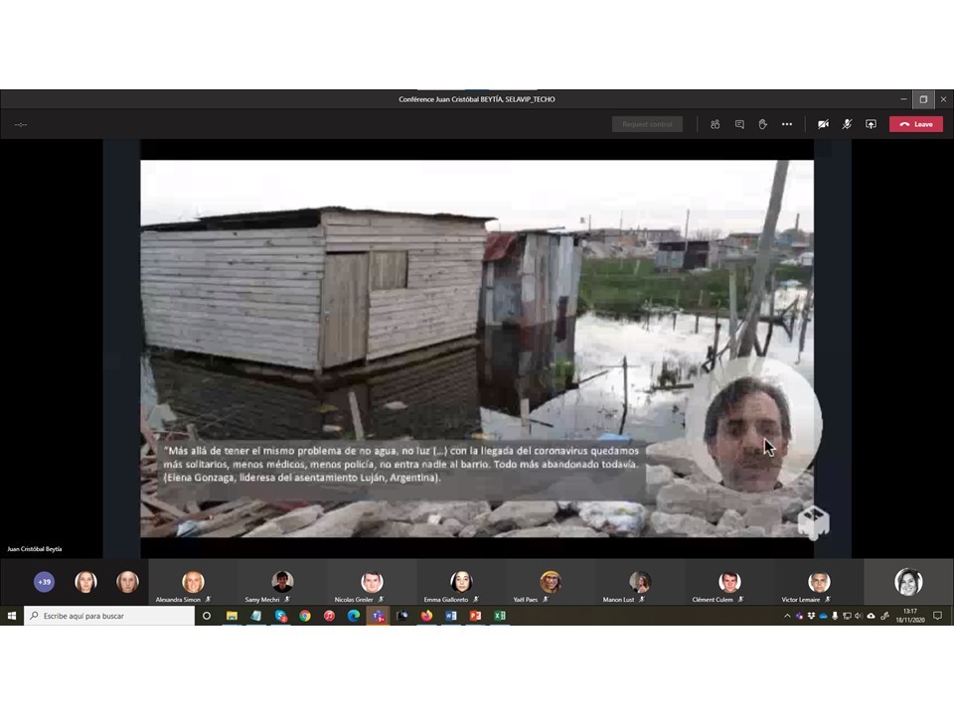Open the share content tray
954x715 pixels.
[871, 124]
